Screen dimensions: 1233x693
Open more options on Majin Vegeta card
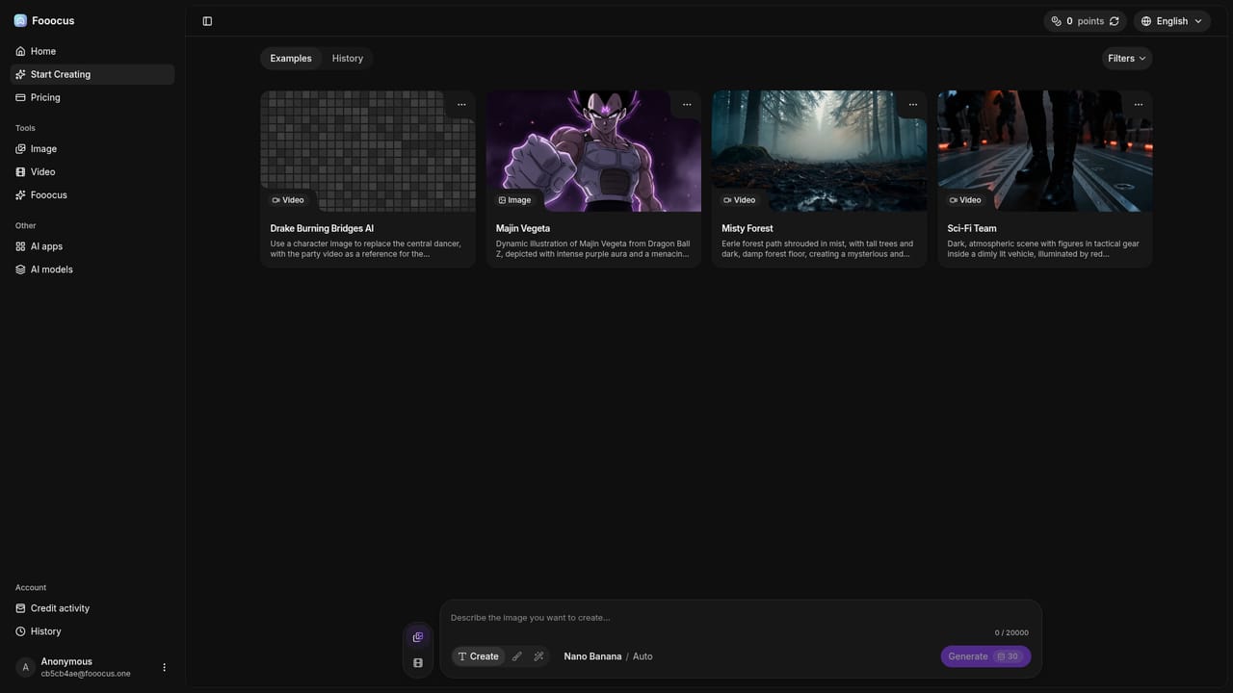687,104
